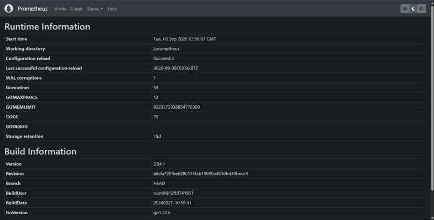Click the GoVersion label
The image size is (434, 220).
point(17,212)
